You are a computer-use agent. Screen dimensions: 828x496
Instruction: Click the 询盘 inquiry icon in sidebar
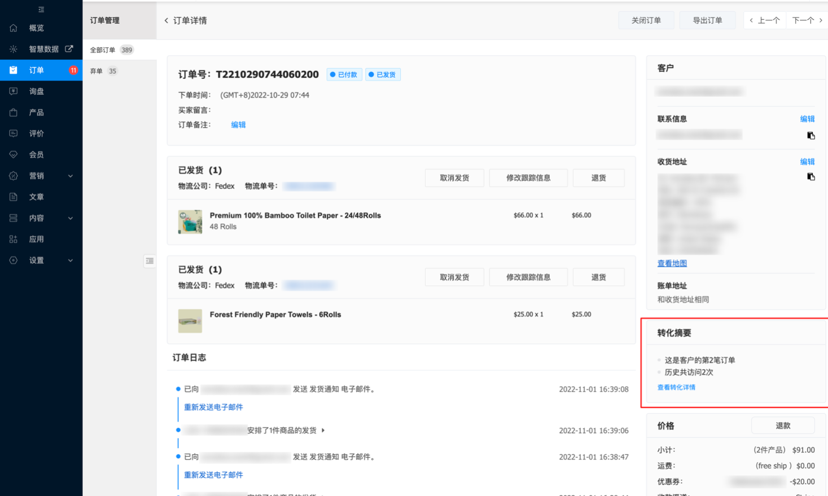pos(14,91)
